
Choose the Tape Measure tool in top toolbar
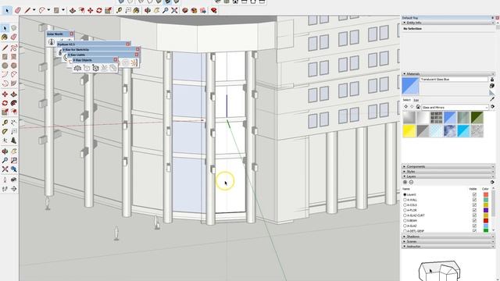click(119, 10)
